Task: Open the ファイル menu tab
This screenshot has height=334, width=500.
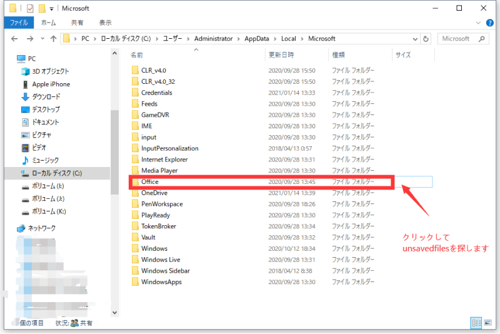Action: [x=19, y=23]
